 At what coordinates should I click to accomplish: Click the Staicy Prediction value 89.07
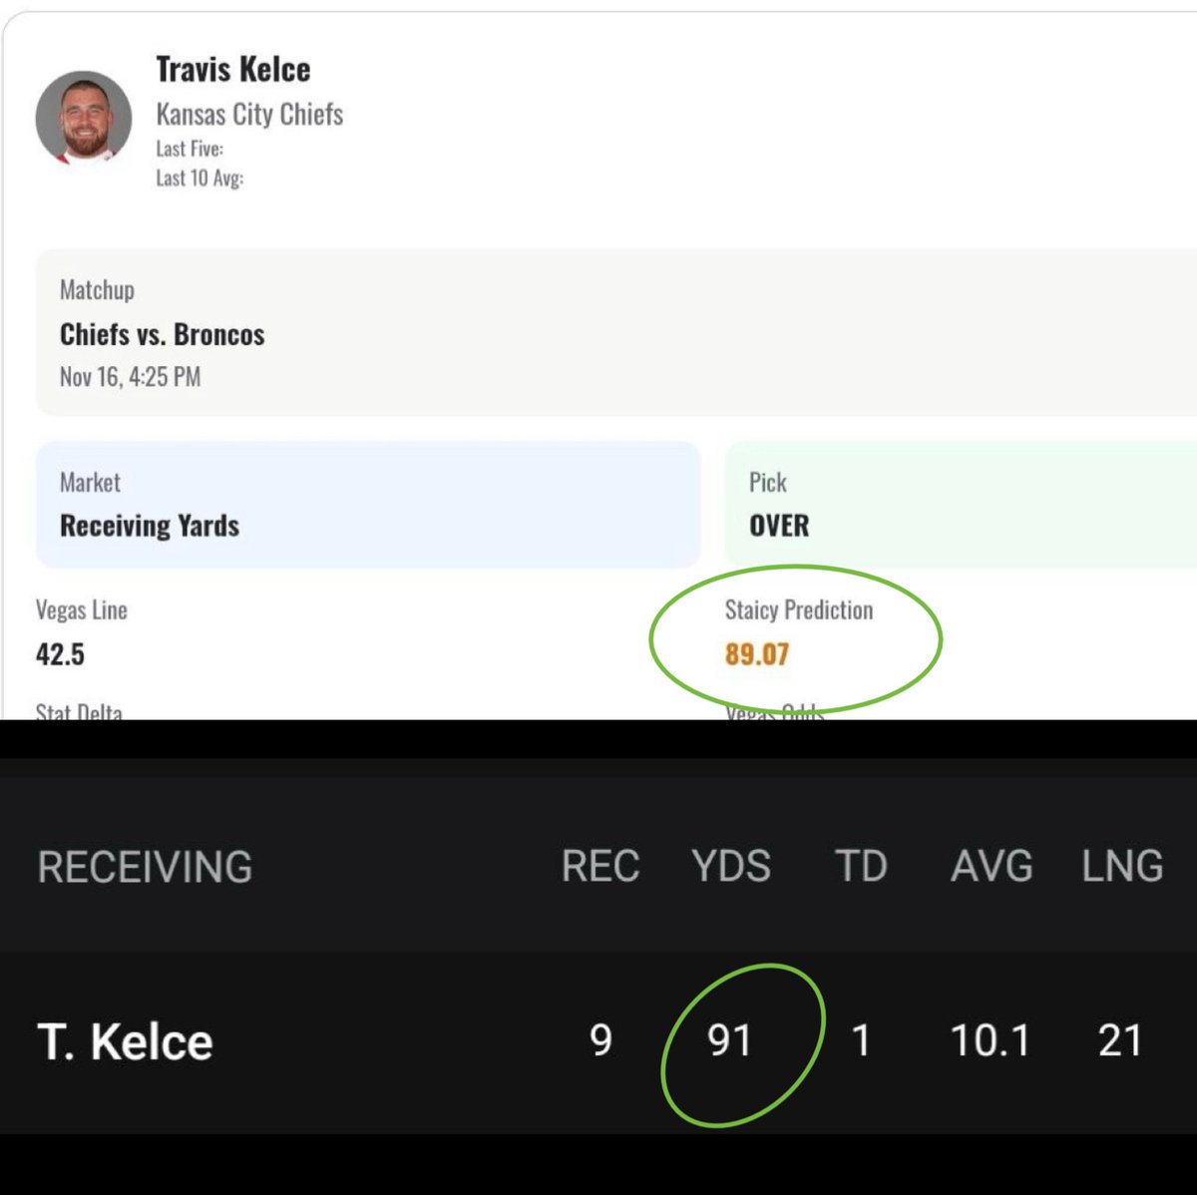click(x=757, y=654)
